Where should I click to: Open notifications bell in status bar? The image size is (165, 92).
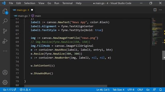(160, 90)
